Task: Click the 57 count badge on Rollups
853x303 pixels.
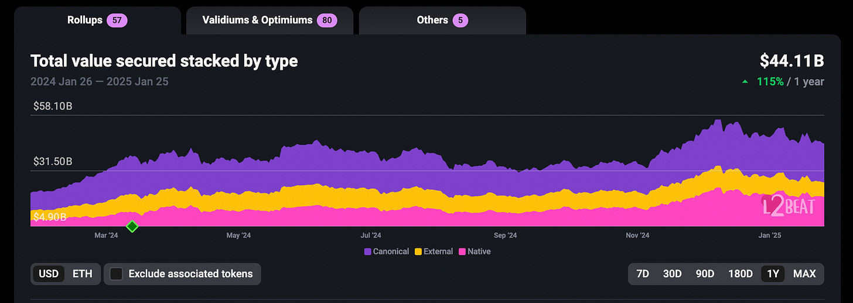Action: [117, 21]
